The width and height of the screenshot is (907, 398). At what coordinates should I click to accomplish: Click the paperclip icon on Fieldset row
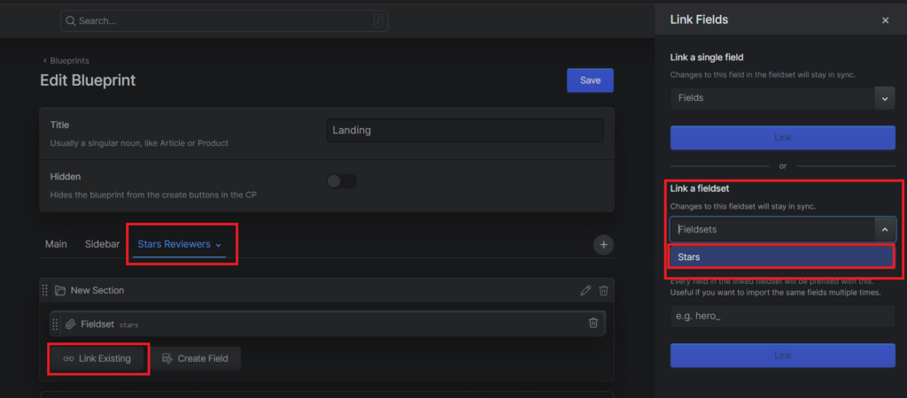click(x=70, y=324)
